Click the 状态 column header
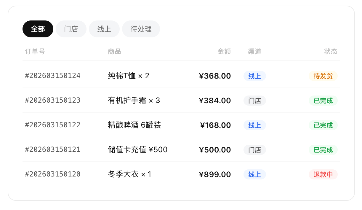The height and width of the screenshot is (210, 362). coord(331,51)
